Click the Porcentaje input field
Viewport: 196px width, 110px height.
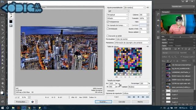coord(144,83)
